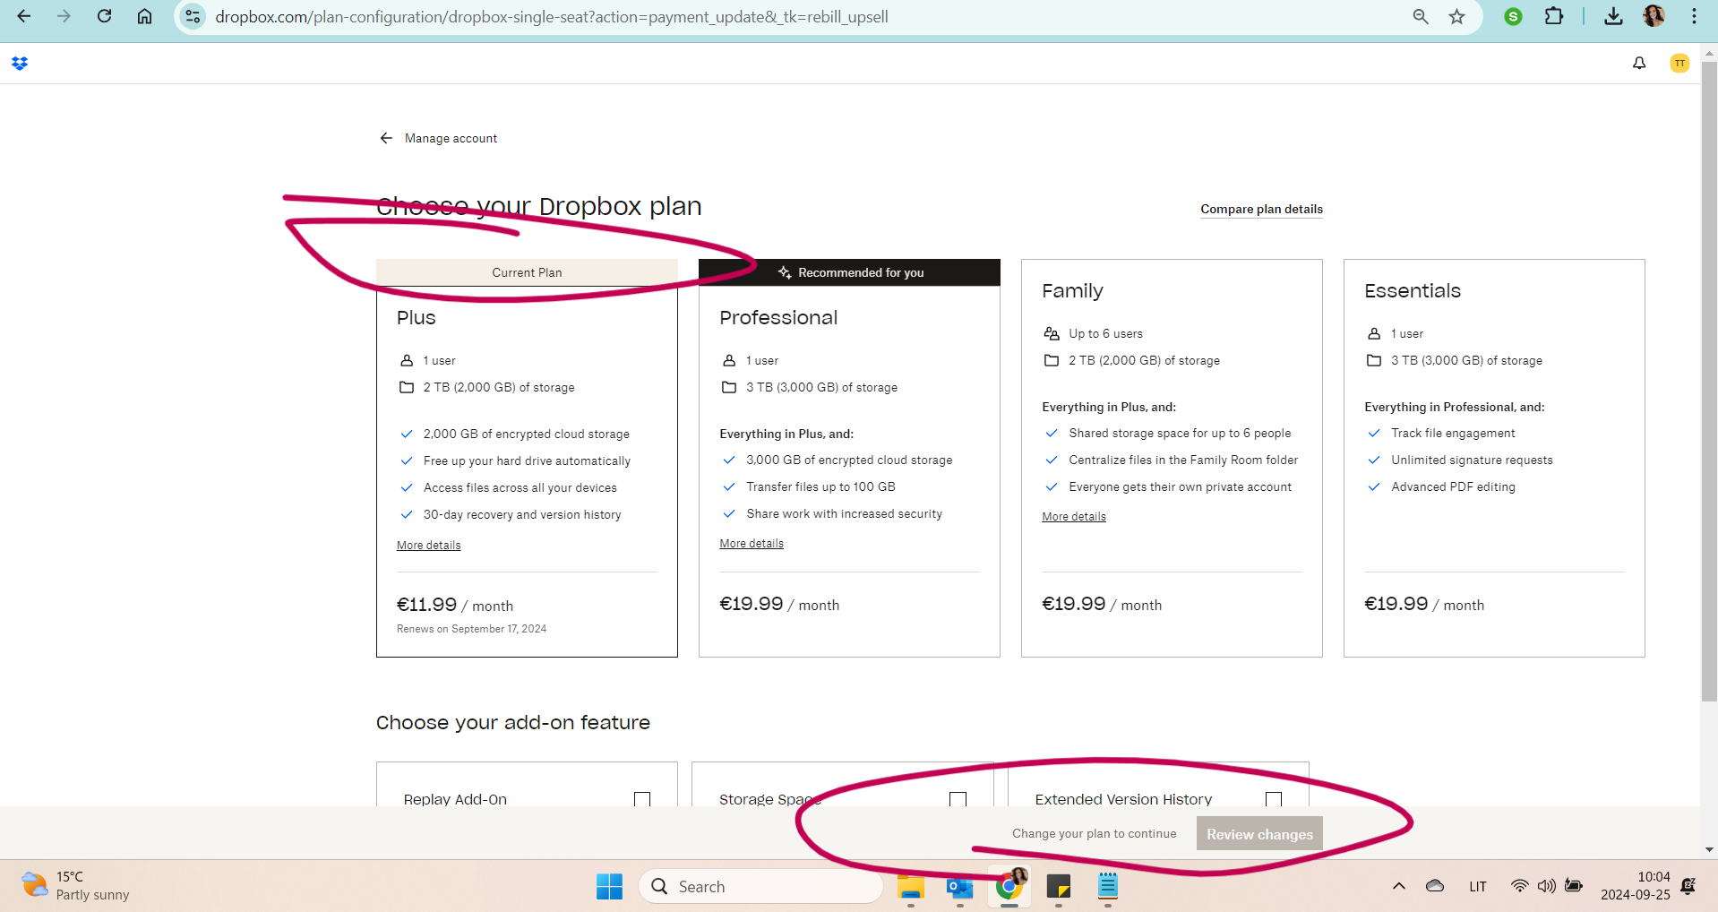The image size is (1718, 912).
Task: Go to the browser home page icon
Action: click(144, 17)
